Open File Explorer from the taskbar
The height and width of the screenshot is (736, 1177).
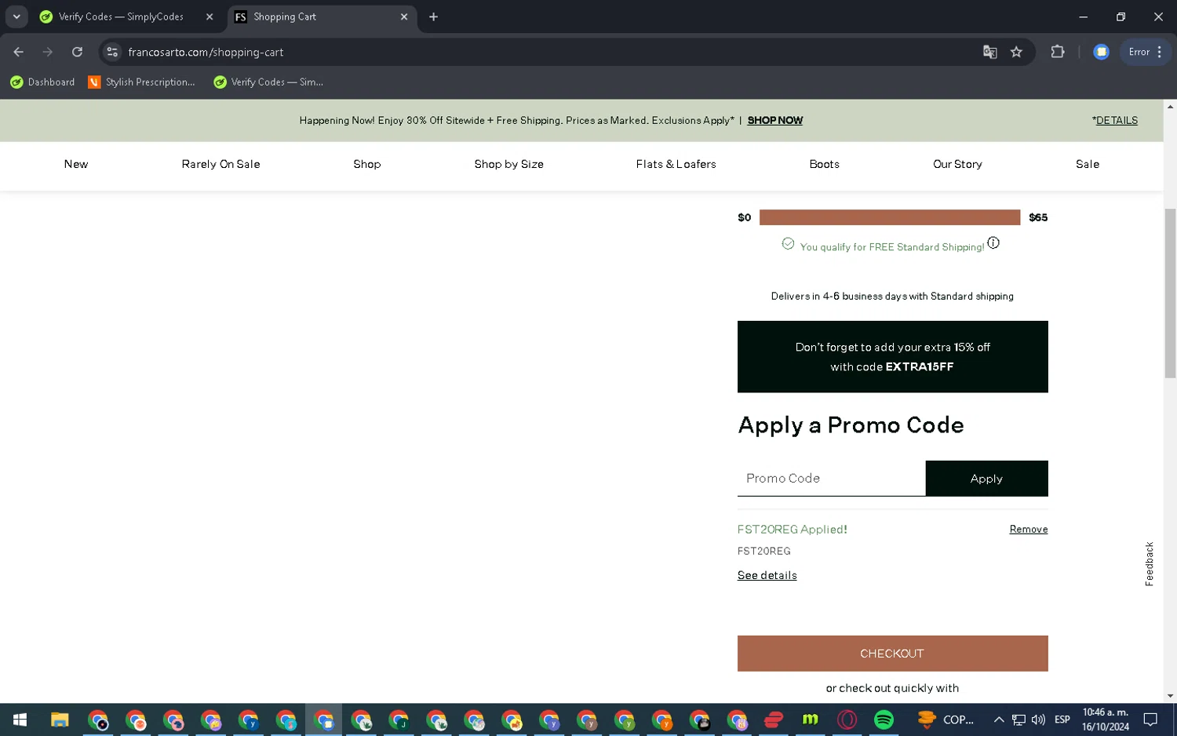(60, 720)
